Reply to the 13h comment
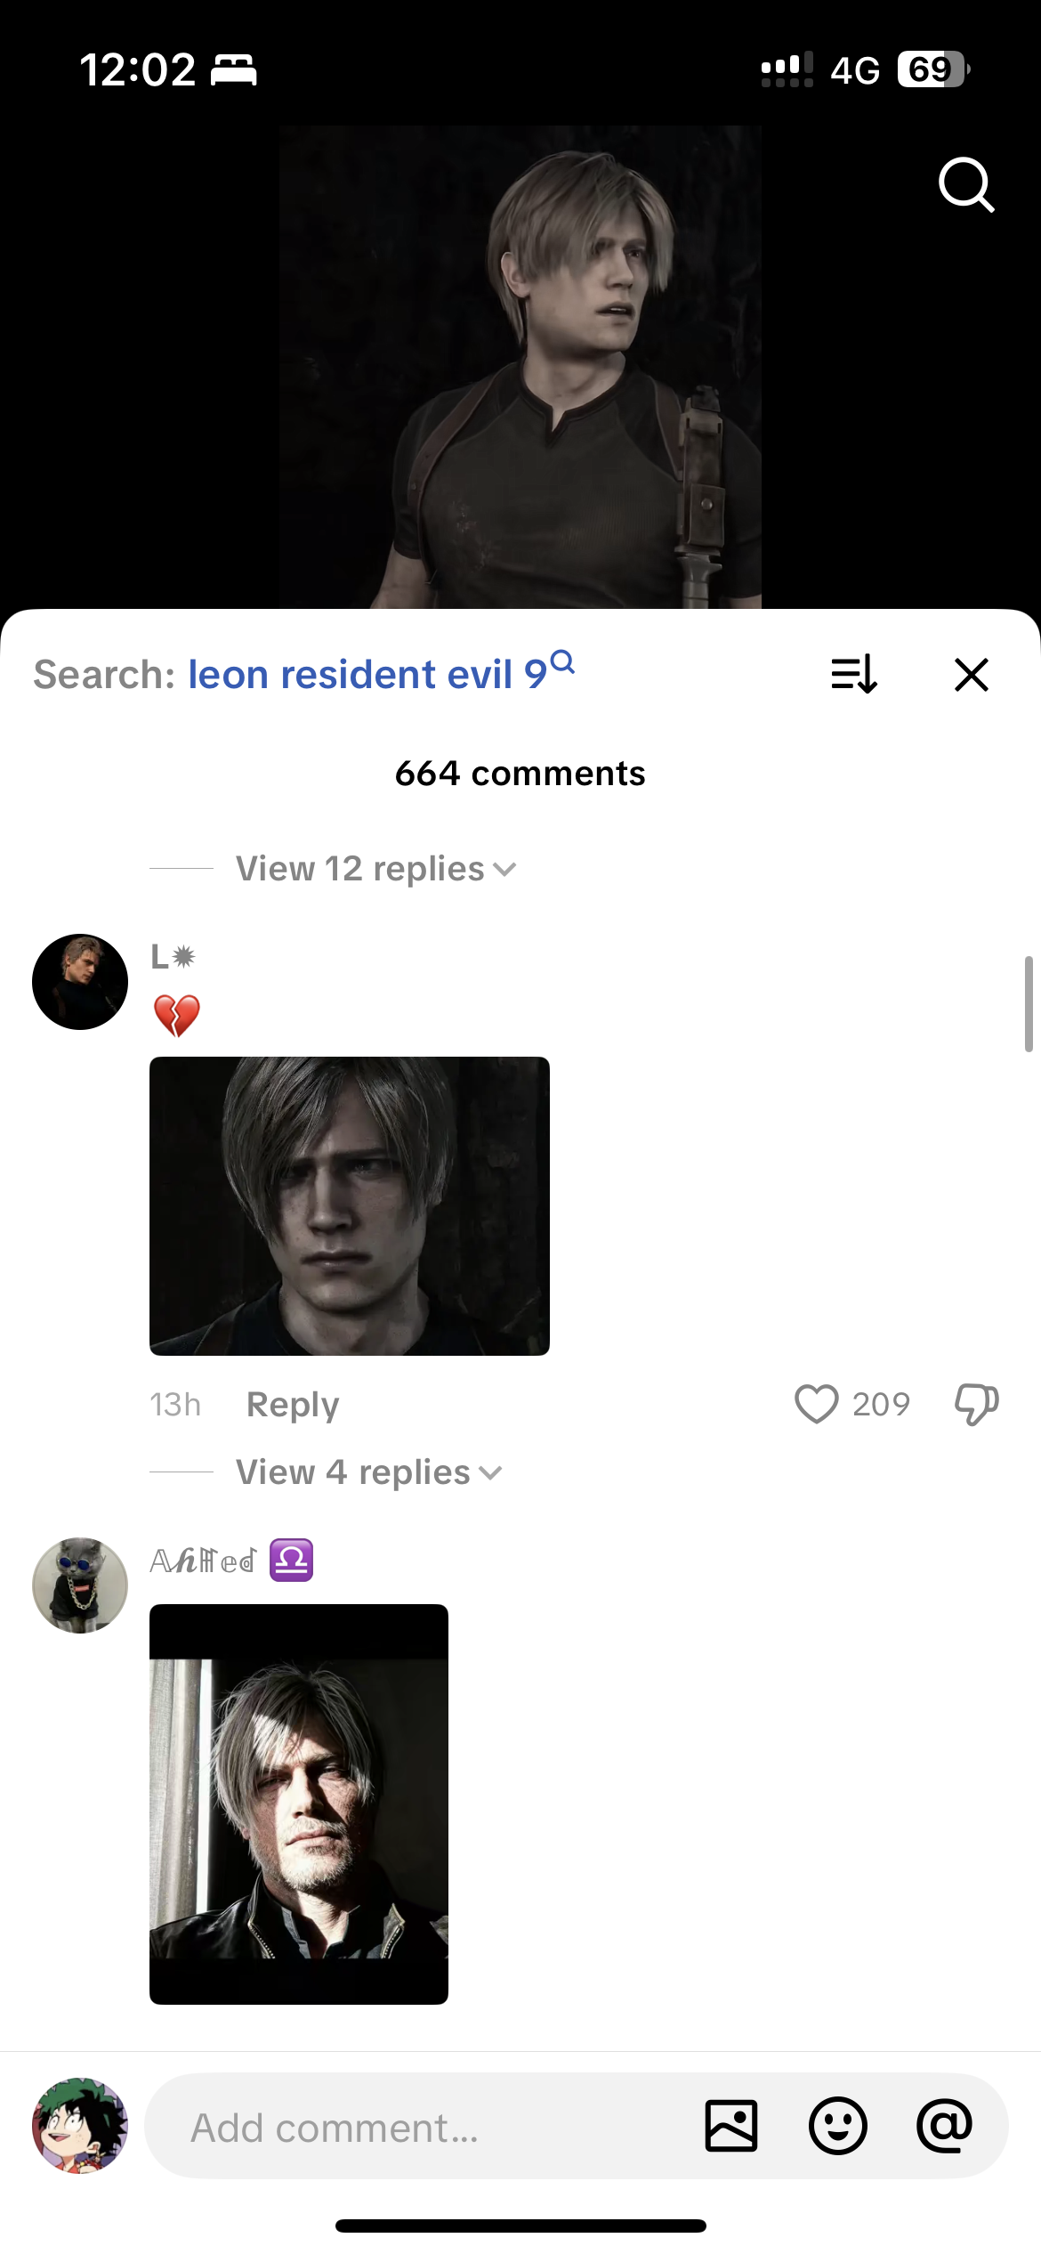Viewport: 1041px width, 2254px height. click(x=293, y=1404)
